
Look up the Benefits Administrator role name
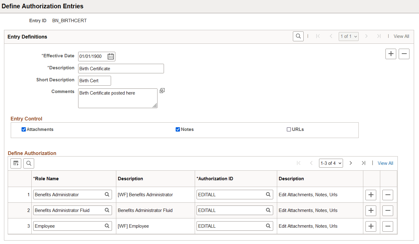107,194
